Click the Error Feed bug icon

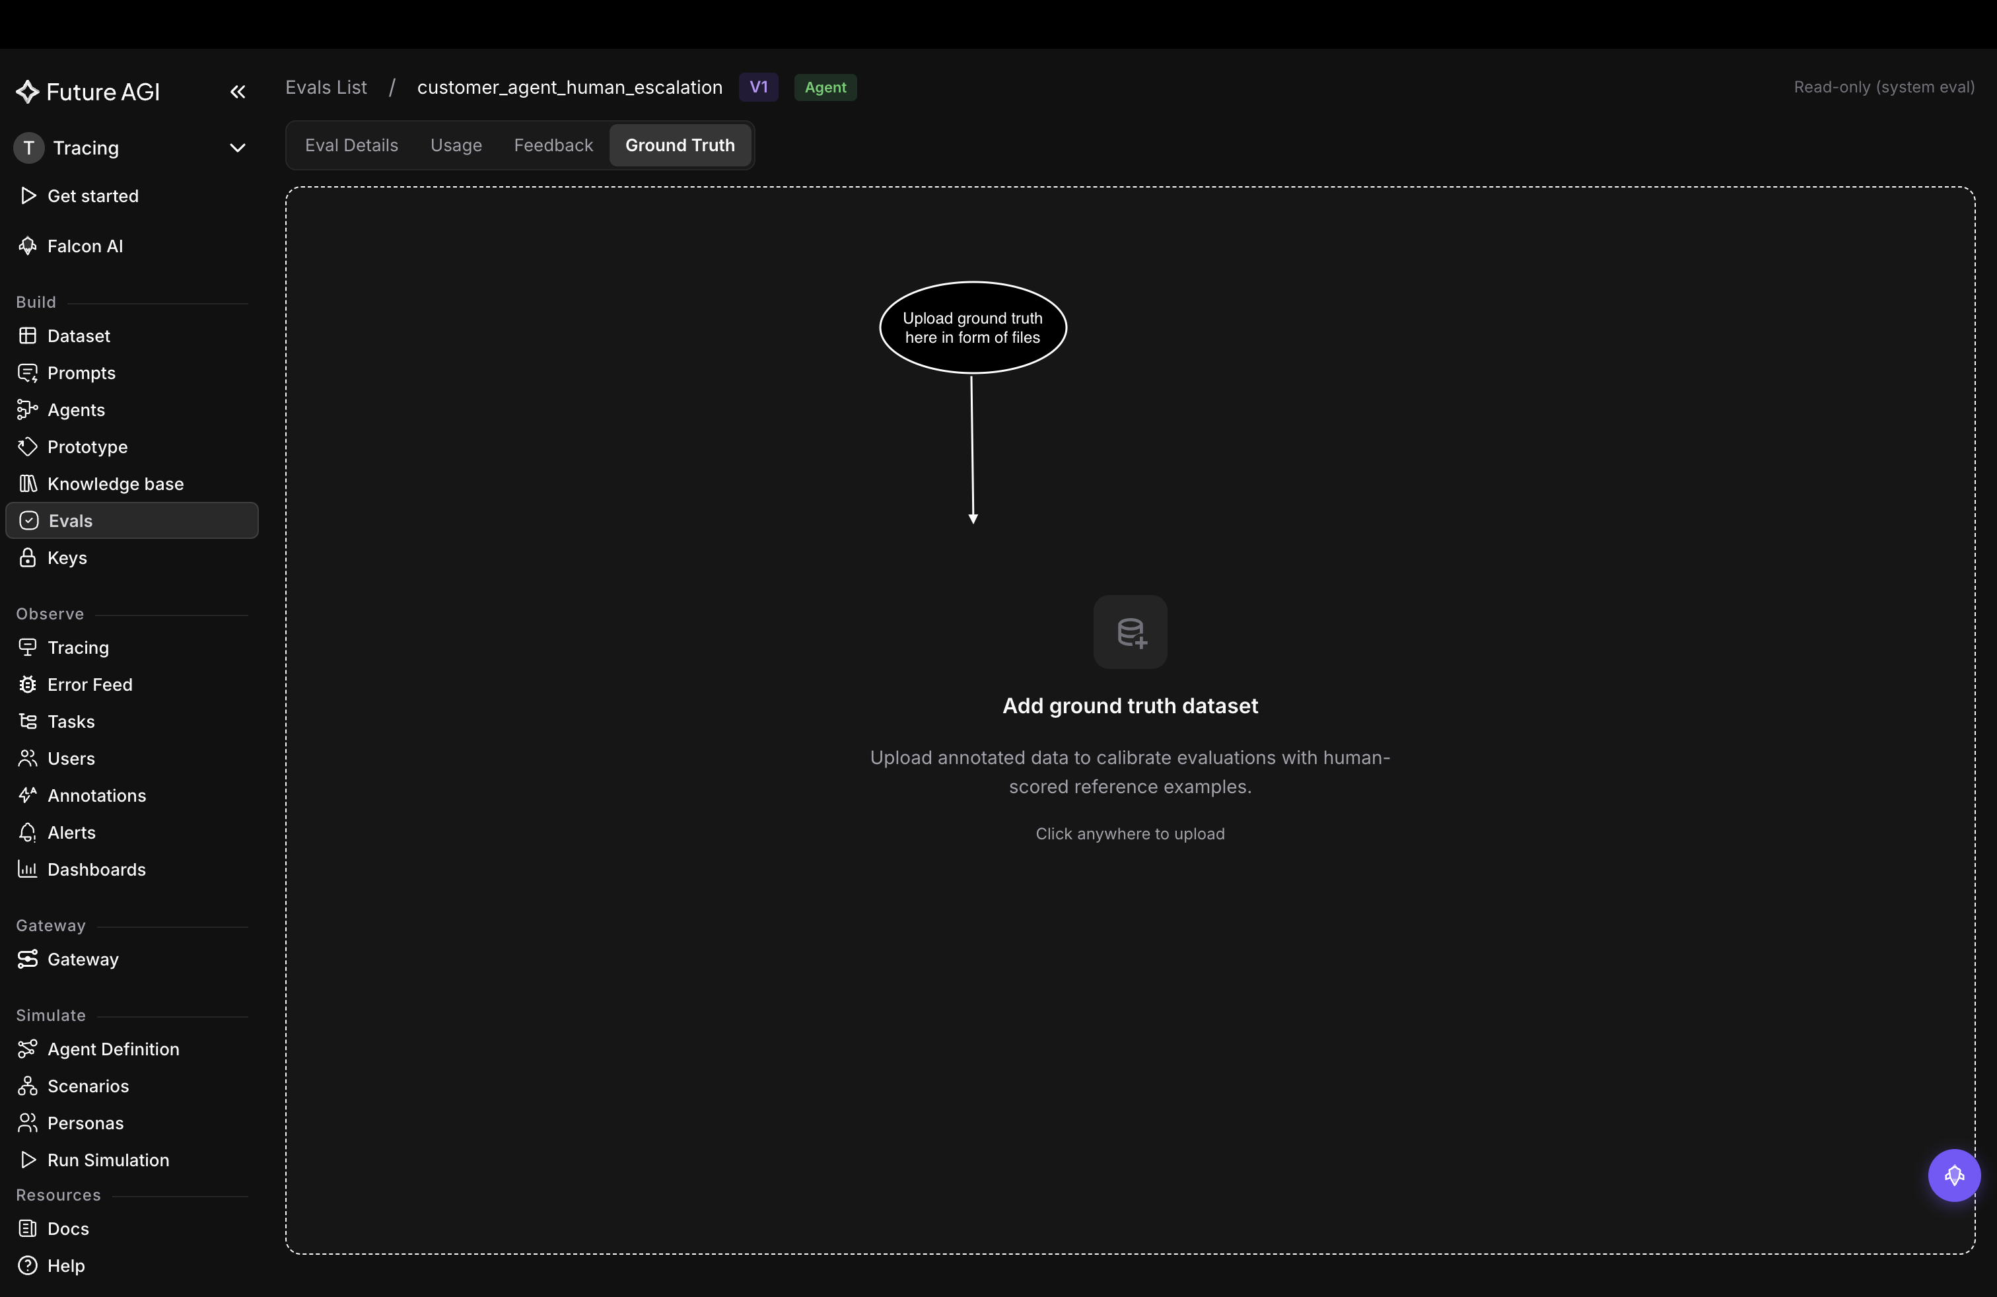pyautogui.click(x=28, y=685)
